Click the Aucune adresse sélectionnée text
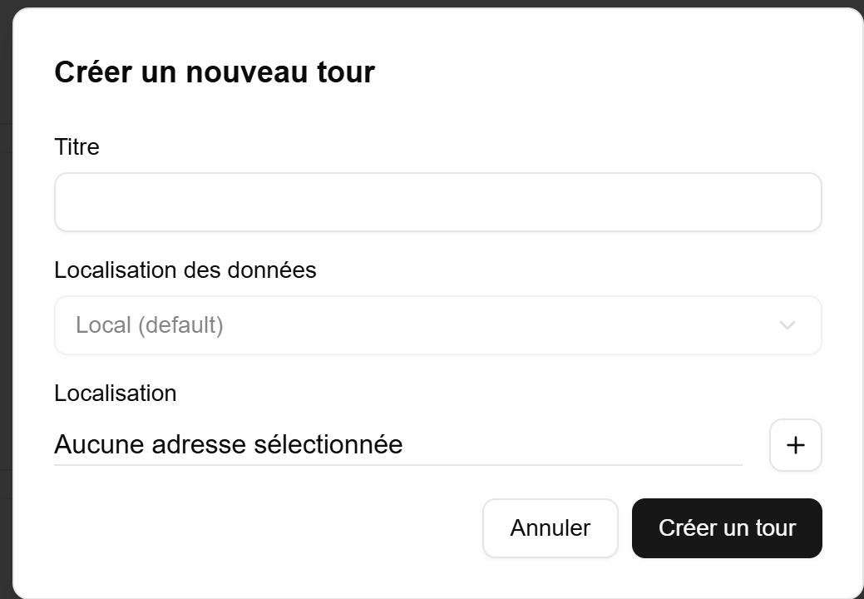Viewport: 864px width, 599px height. pos(228,444)
